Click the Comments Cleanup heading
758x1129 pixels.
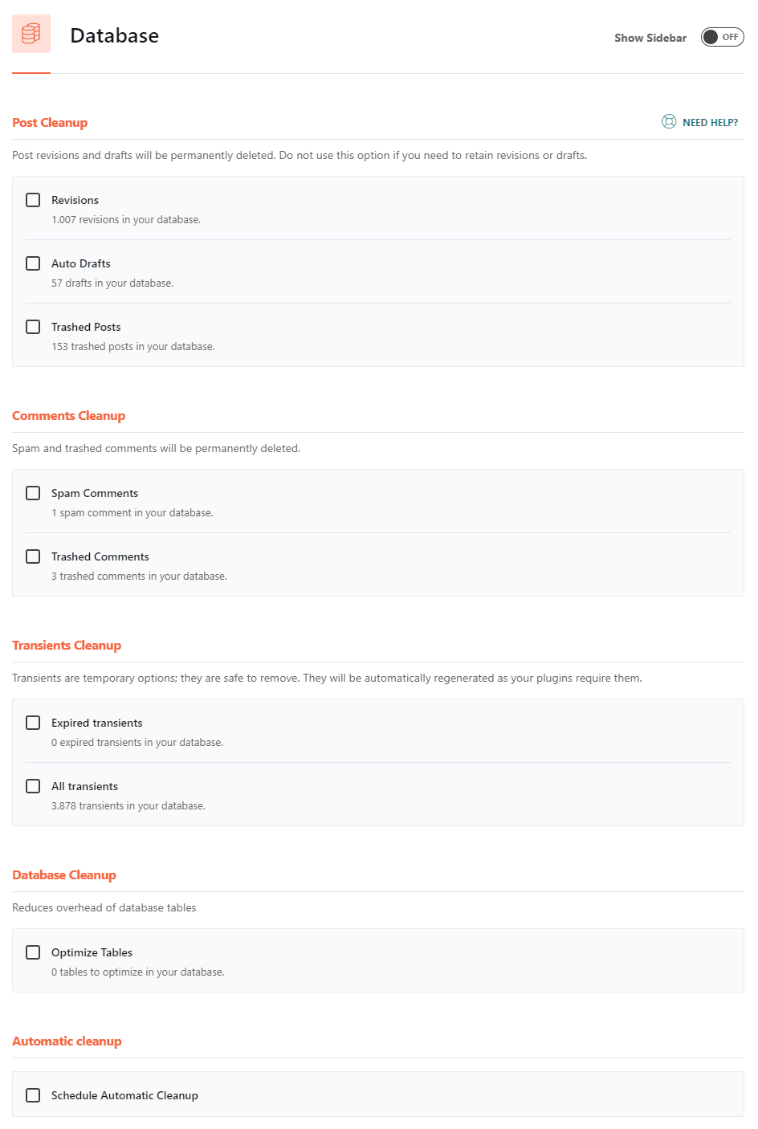point(69,416)
